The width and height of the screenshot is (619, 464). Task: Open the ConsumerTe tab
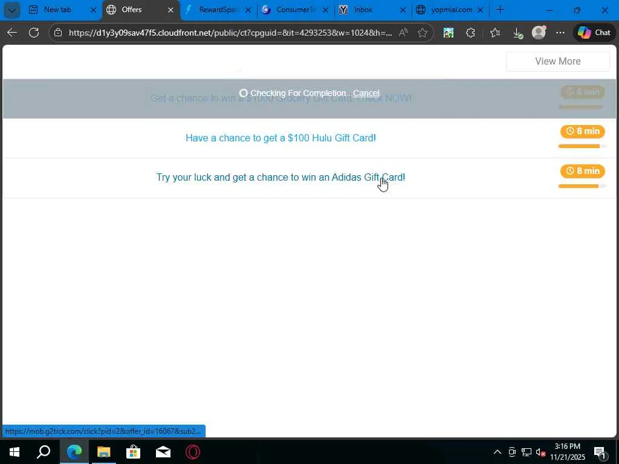(295, 10)
